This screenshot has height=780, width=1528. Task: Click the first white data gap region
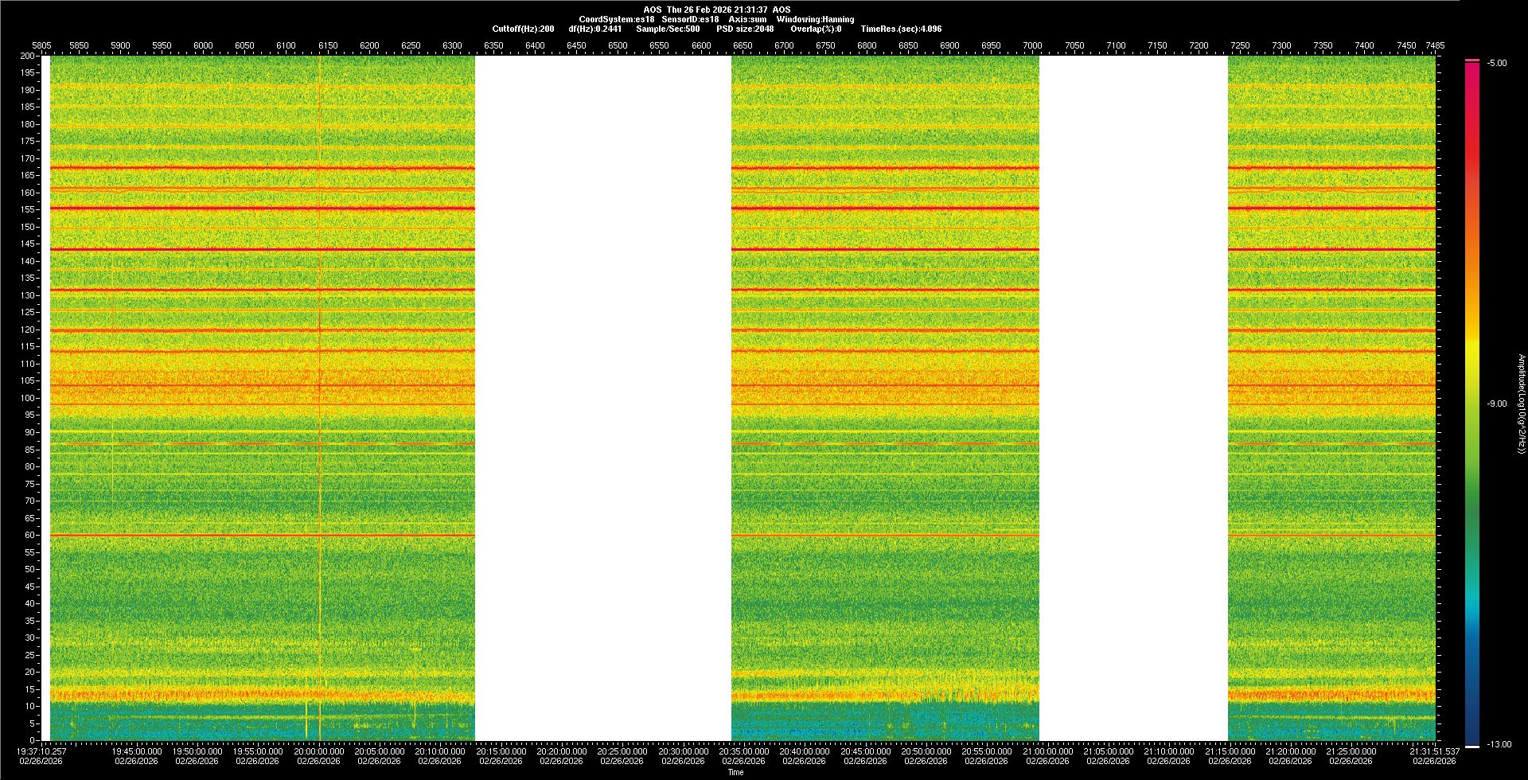tap(602, 398)
